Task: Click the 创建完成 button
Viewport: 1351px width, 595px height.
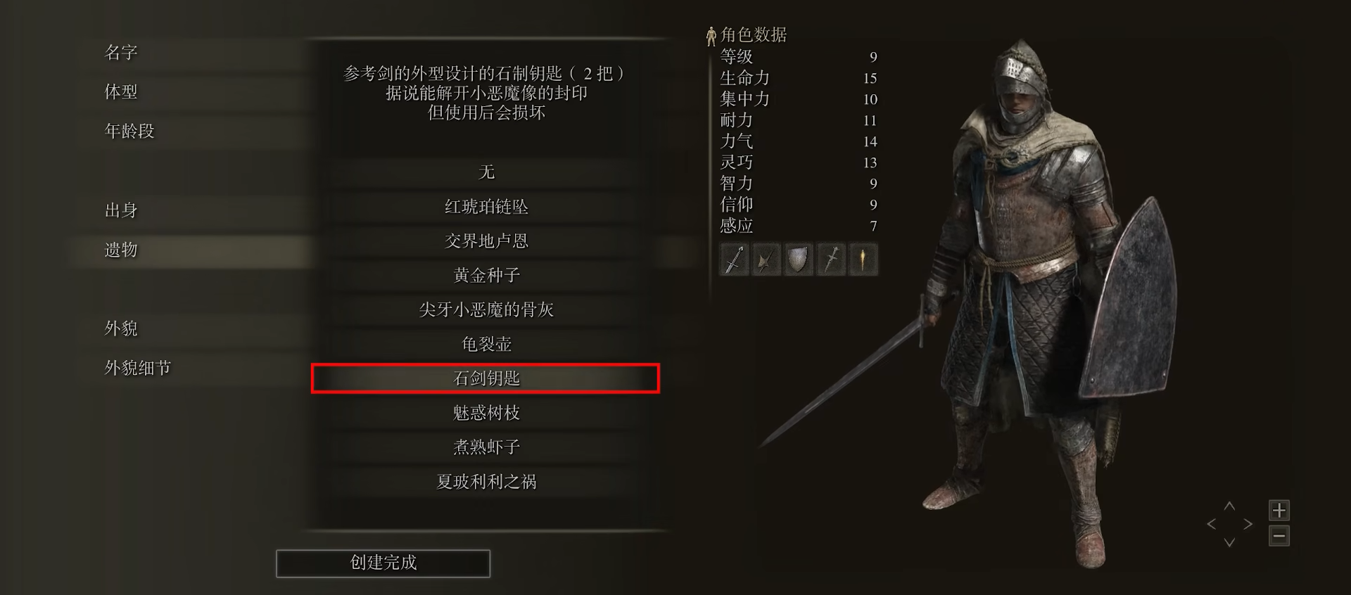Action: (383, 563)
